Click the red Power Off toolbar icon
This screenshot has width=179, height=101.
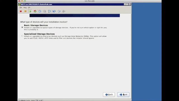(21, 11)
